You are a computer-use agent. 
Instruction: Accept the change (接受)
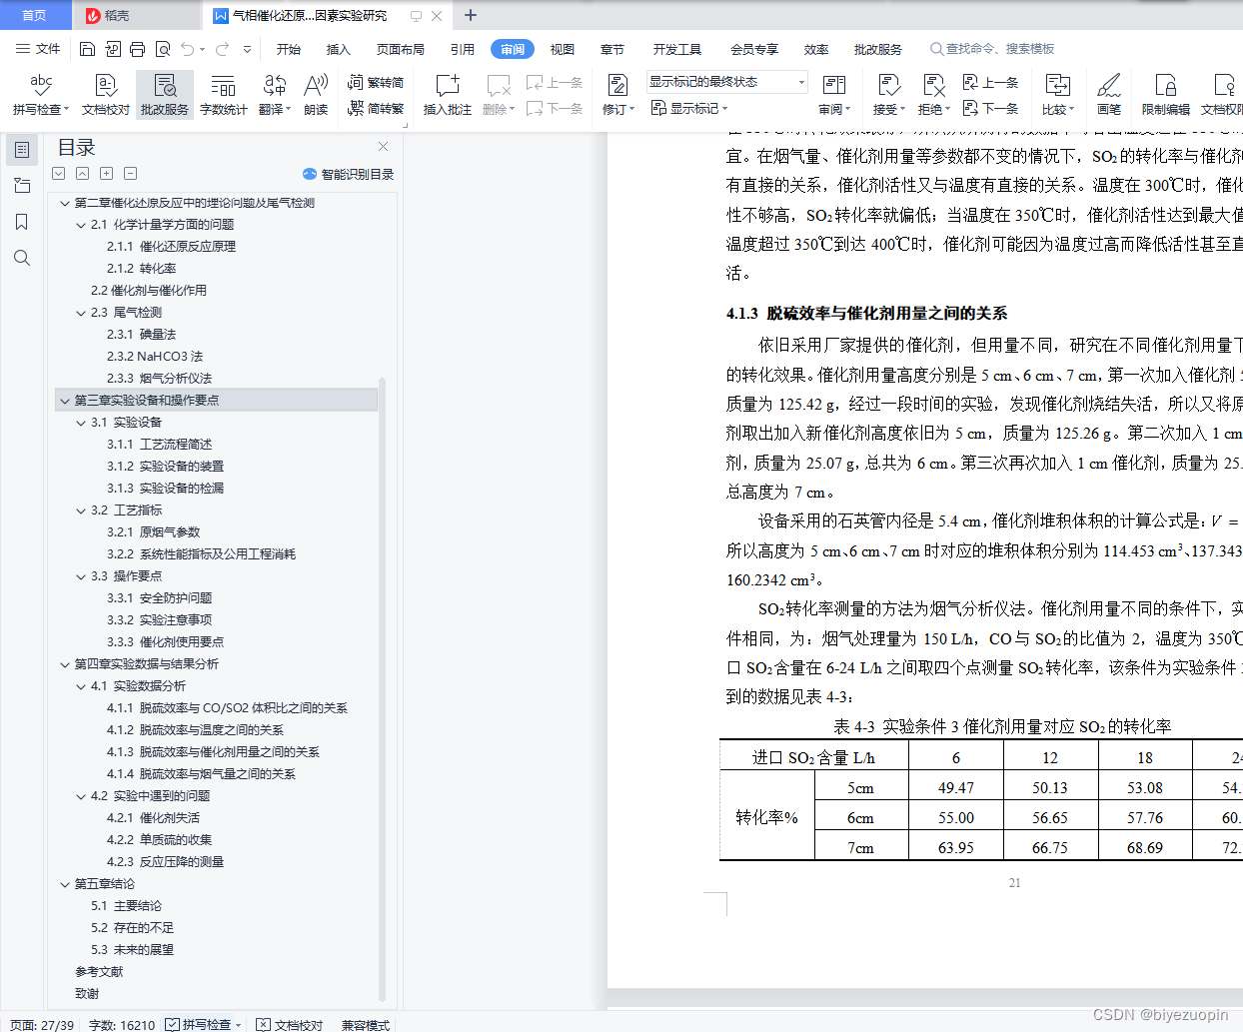click(x=889, y=95)
